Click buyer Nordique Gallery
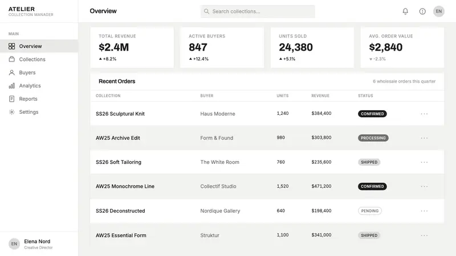Viewport: 456px width, 256px height. 220,210
